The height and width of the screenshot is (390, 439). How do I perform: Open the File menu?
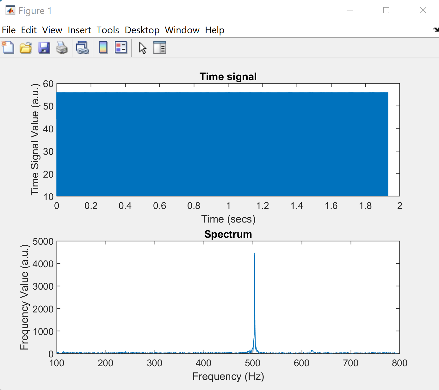[x=9, y=30]
